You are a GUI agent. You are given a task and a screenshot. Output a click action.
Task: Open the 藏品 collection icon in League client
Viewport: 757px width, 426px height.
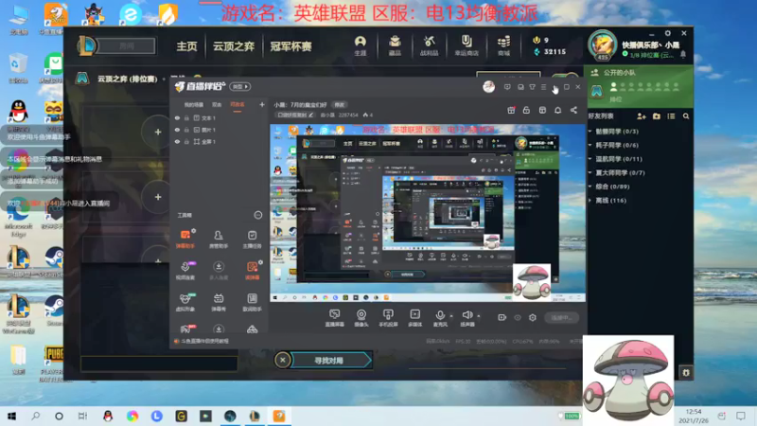tap(395, 45)
